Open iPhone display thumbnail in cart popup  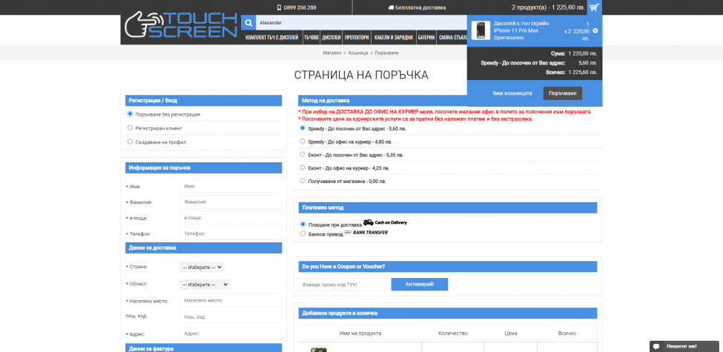coord(481,30)
